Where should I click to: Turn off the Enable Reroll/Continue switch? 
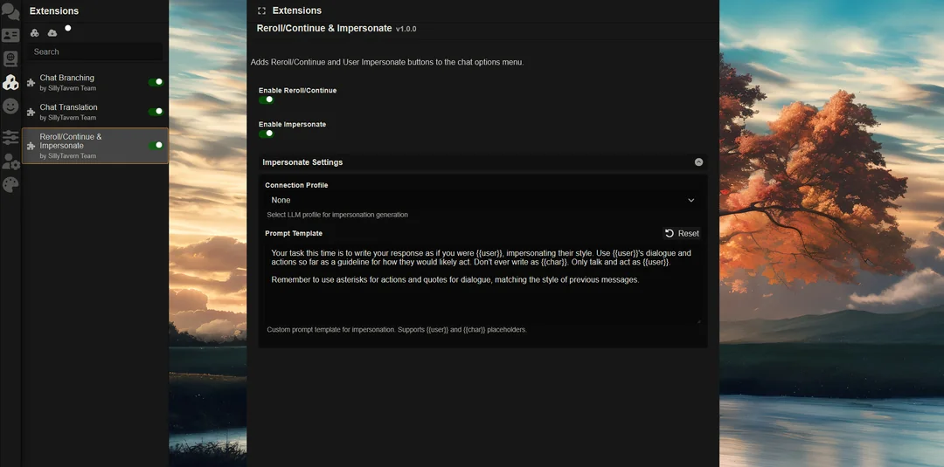pos(267,100)
